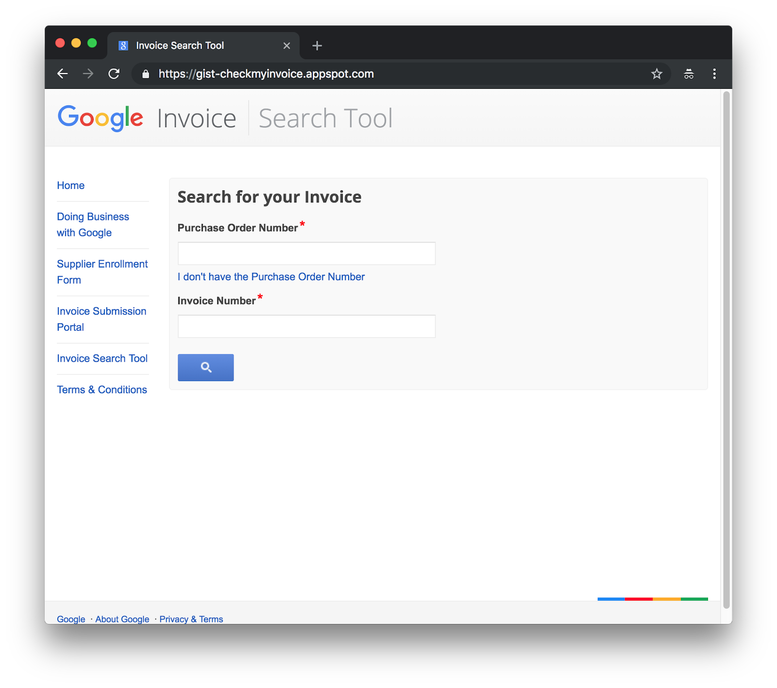Focus the Purchase Order Number field

(306, 253)
